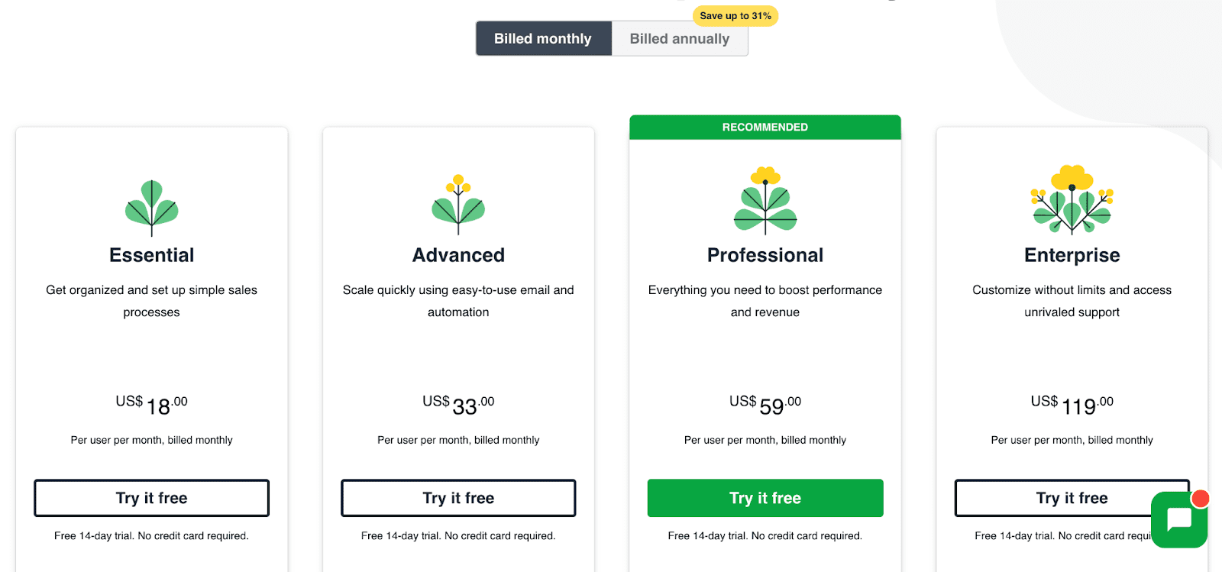Click the Enterprise plan description text
The height and width of the screenshot is (572, 1222).
[x=1071, y=301]
